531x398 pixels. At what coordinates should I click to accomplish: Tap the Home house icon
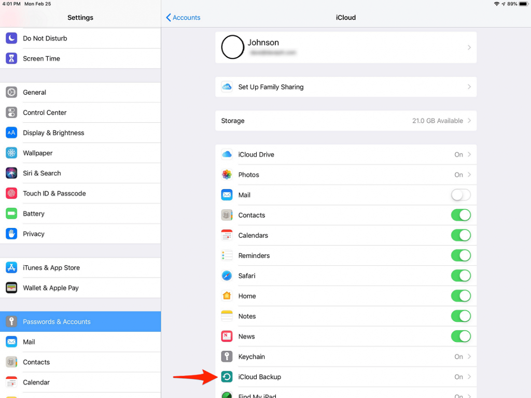[x=227, y=296]
